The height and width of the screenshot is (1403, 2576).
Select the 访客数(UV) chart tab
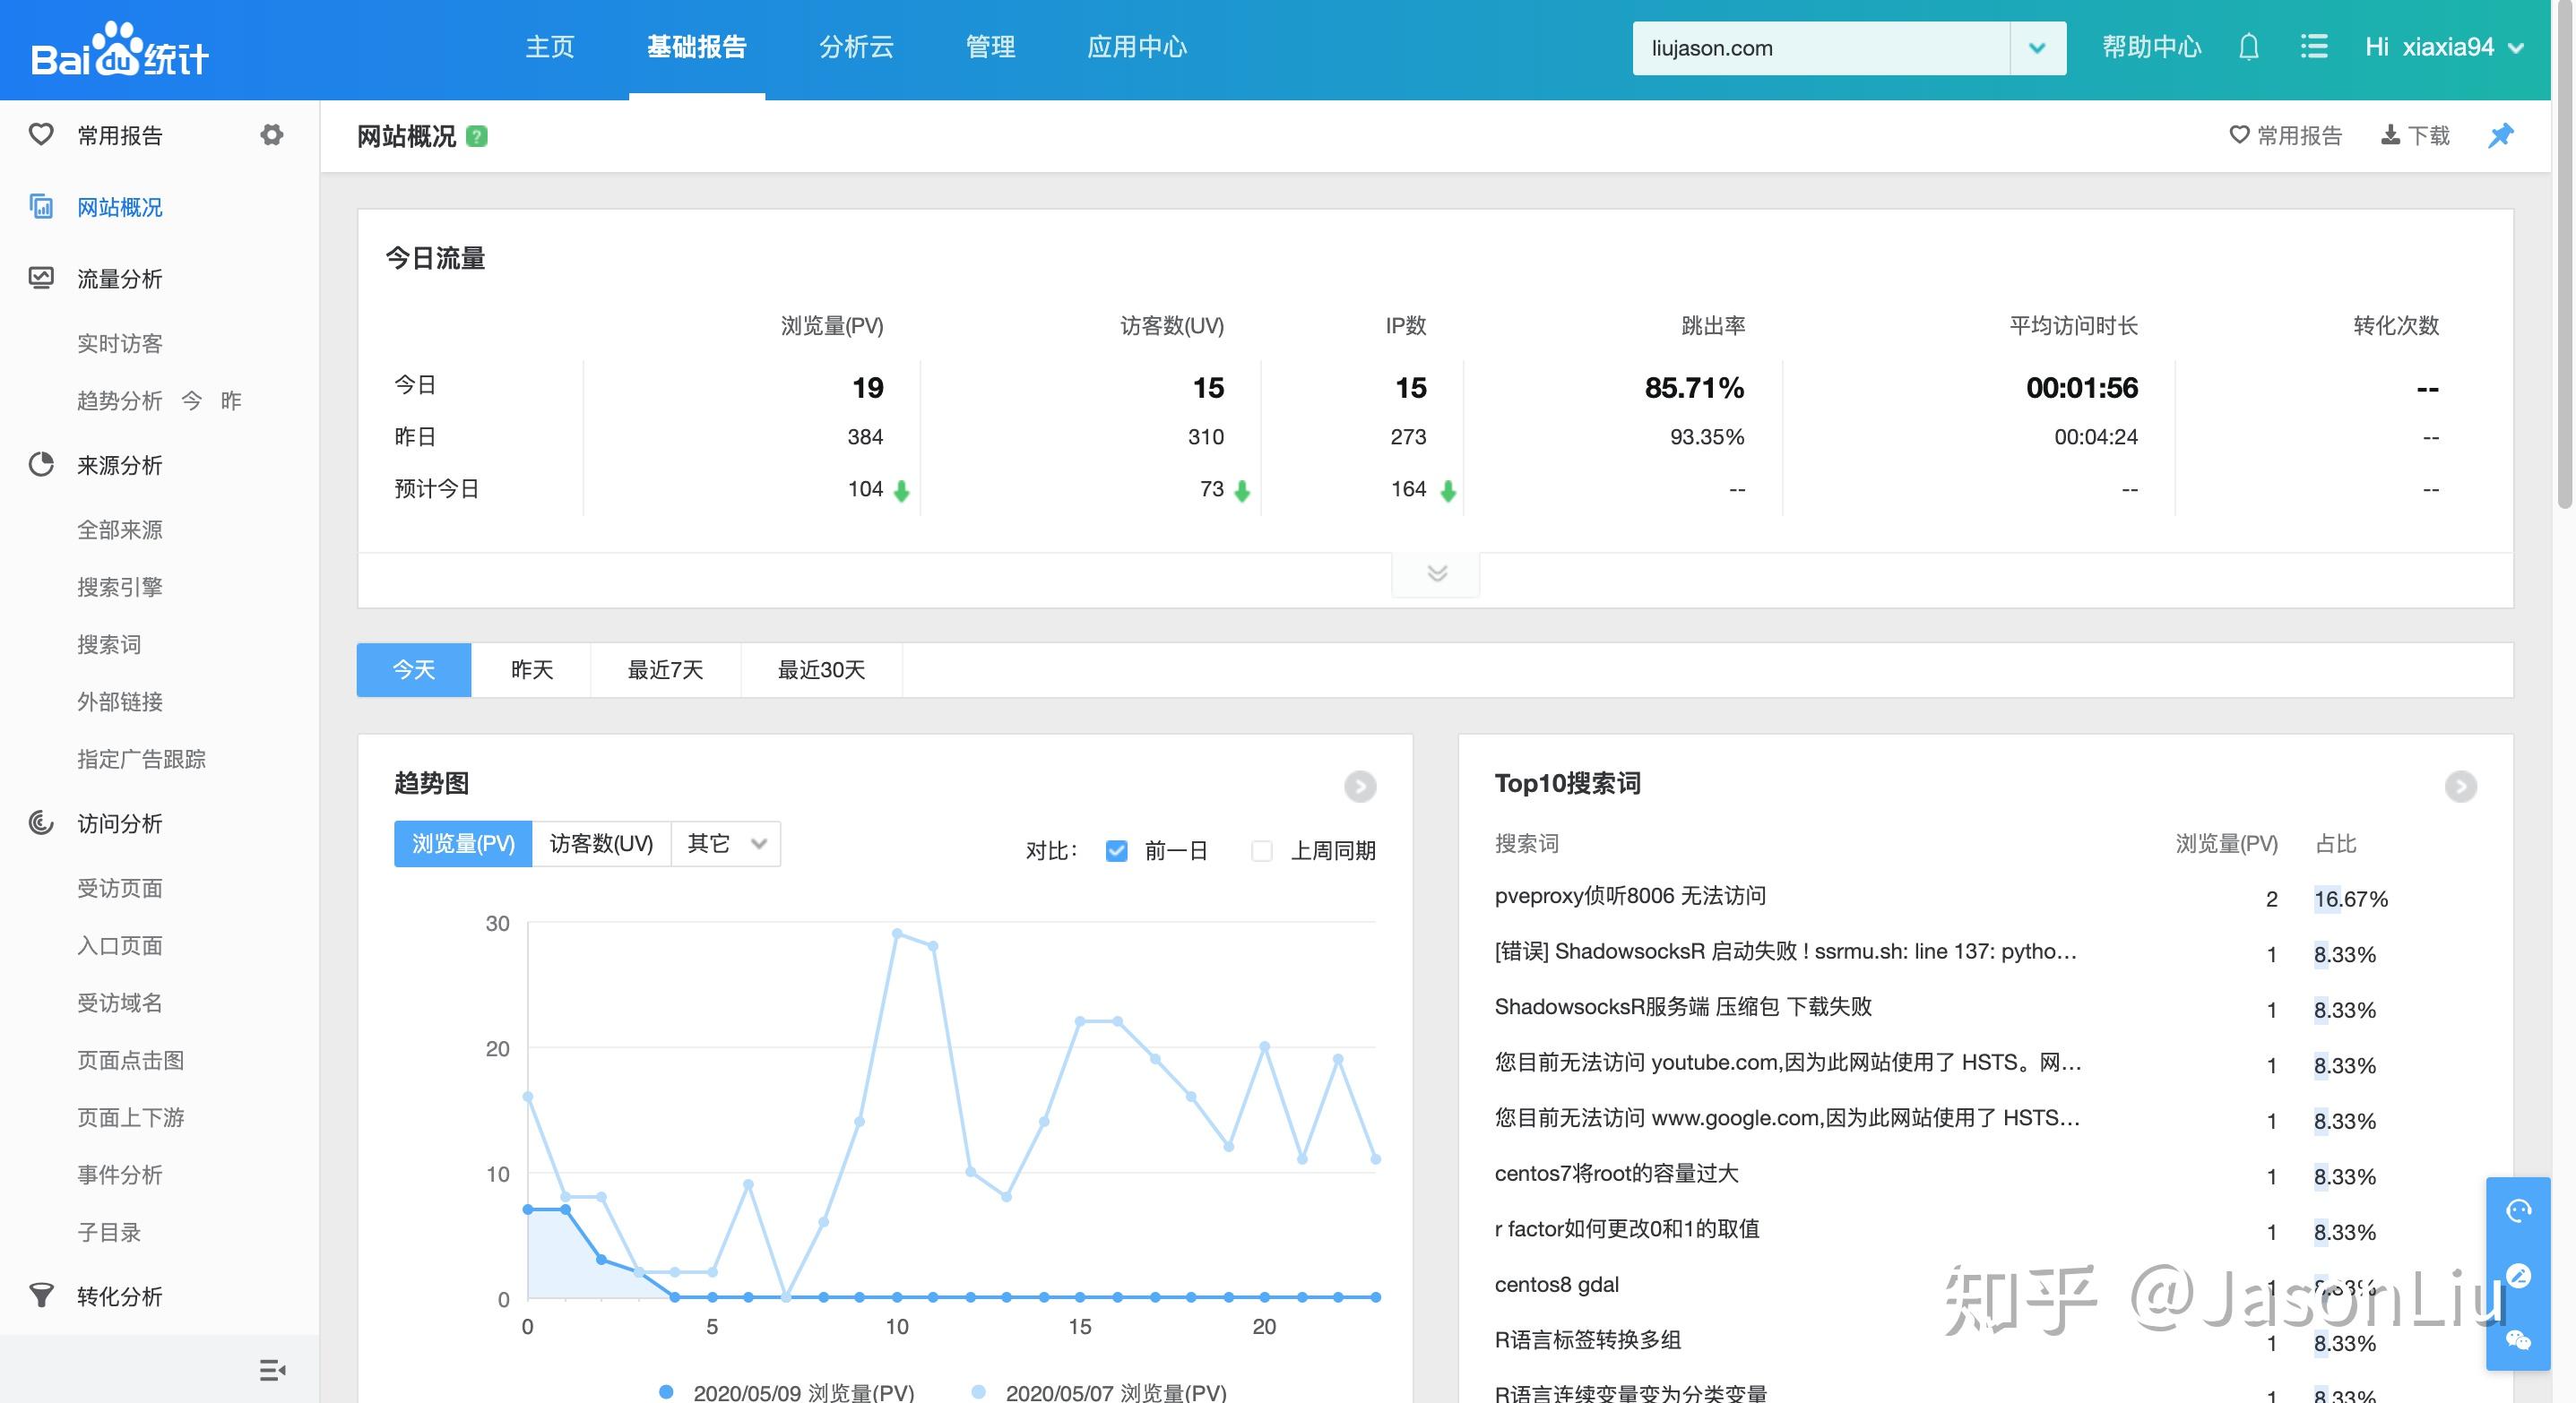(x=601, y=843)
